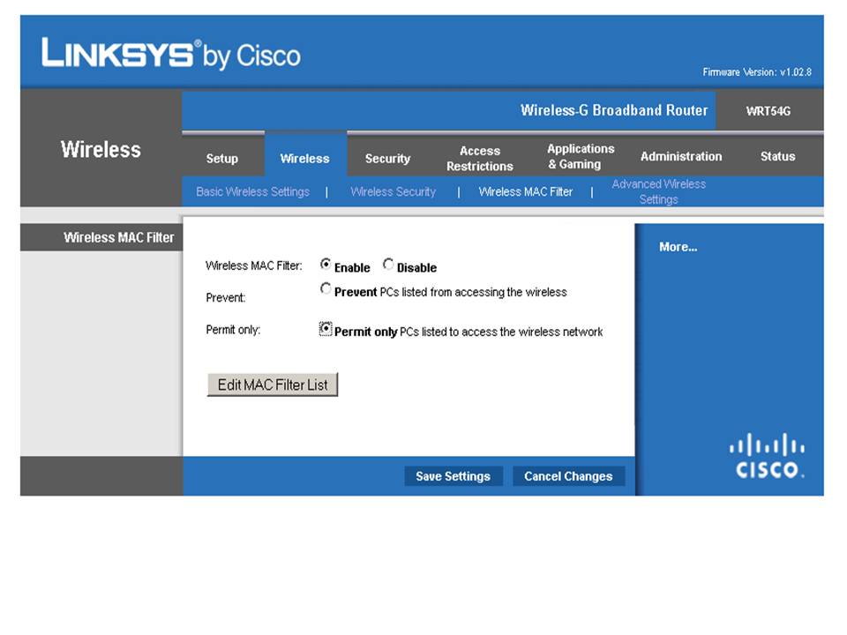Switch to the Status tab
Screen dimensions: 847x635
click(777, 156)
